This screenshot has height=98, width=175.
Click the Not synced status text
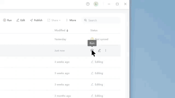click(101, 39)
